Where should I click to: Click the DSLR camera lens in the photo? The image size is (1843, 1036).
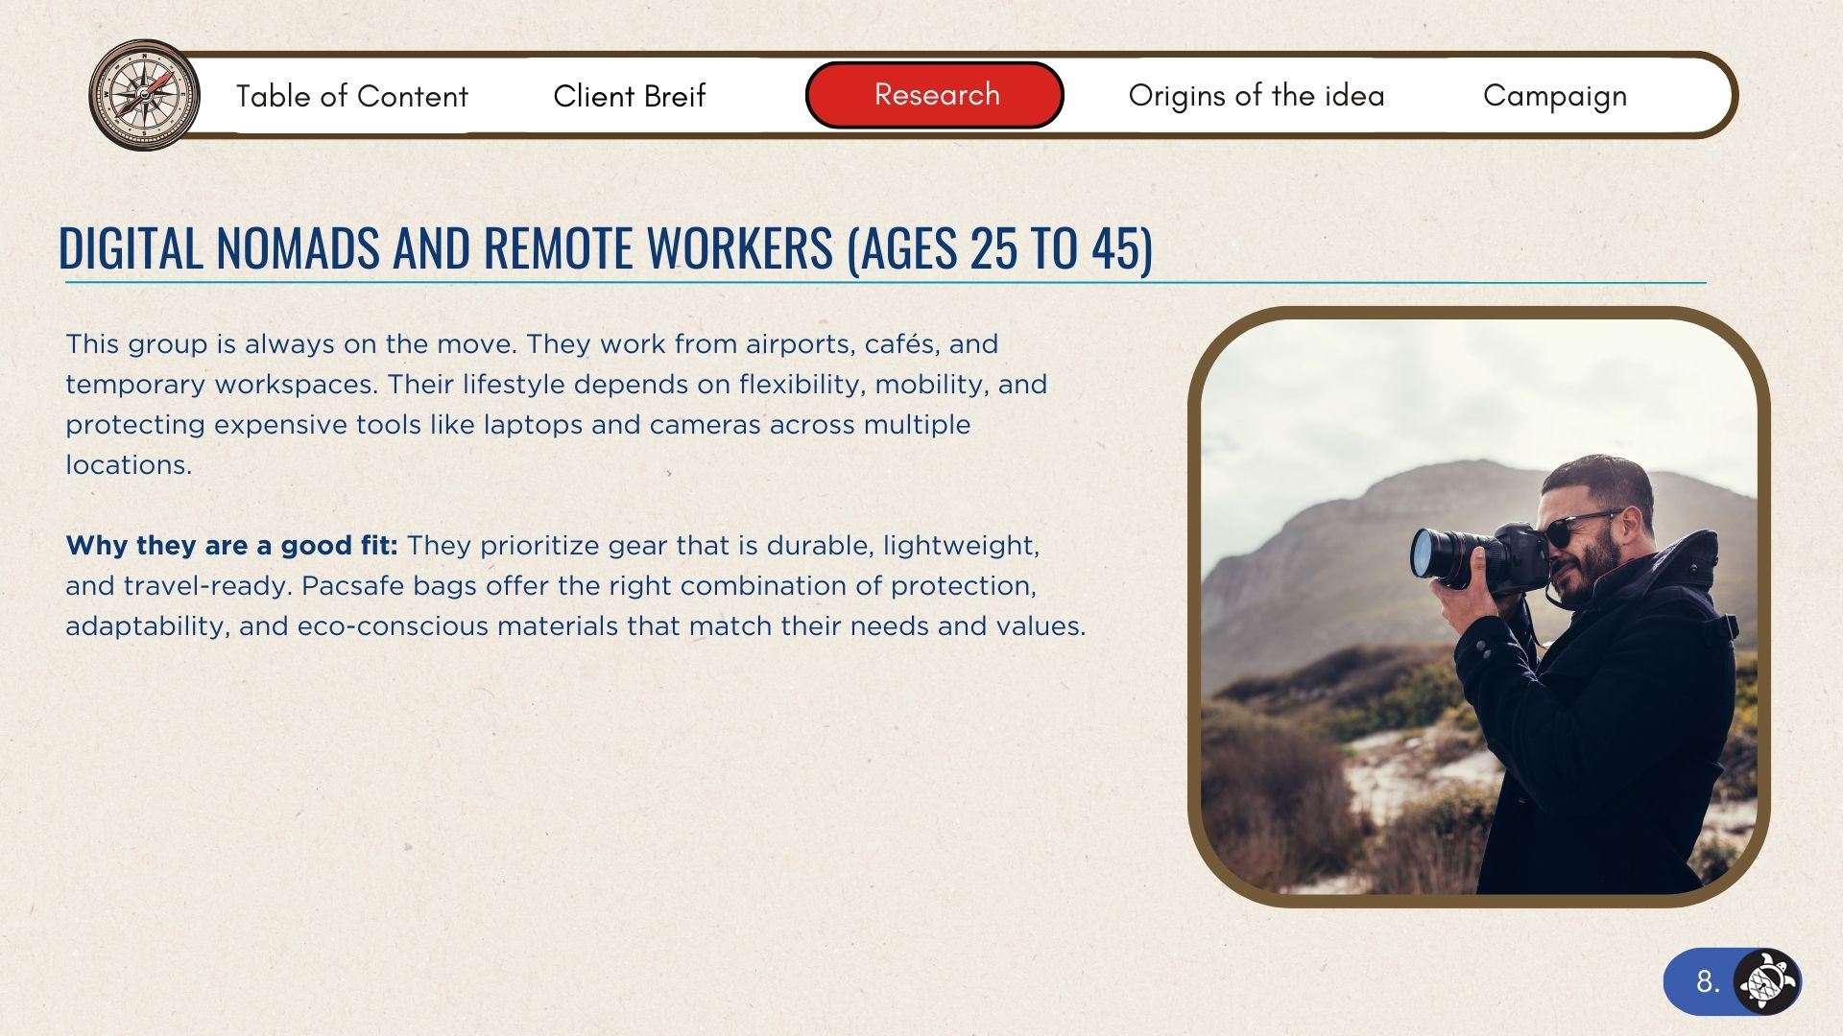pyautogui.click(x=1437, y=554)
